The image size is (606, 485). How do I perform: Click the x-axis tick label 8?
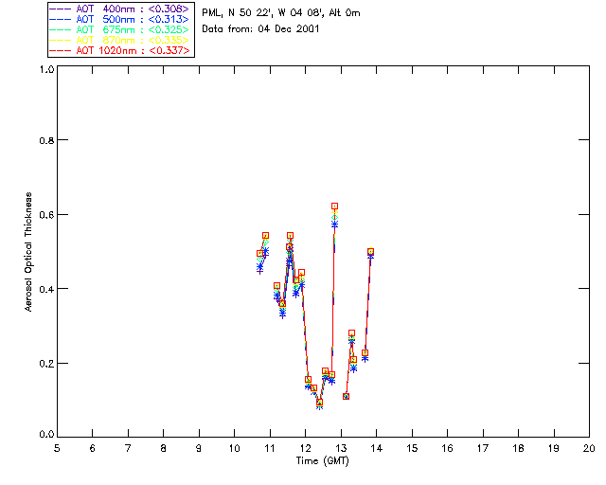(164, 448)
